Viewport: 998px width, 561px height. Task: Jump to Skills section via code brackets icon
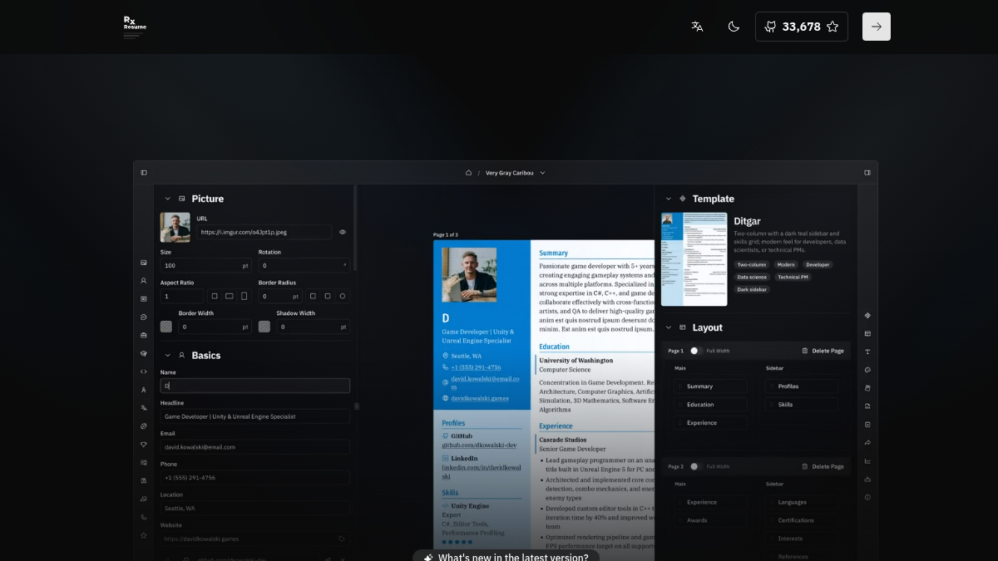pyautogui.click(x=144, y=372)
